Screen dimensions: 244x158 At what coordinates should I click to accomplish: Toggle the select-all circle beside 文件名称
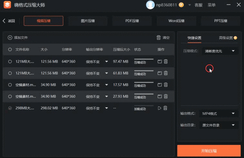tap(10, 50)
